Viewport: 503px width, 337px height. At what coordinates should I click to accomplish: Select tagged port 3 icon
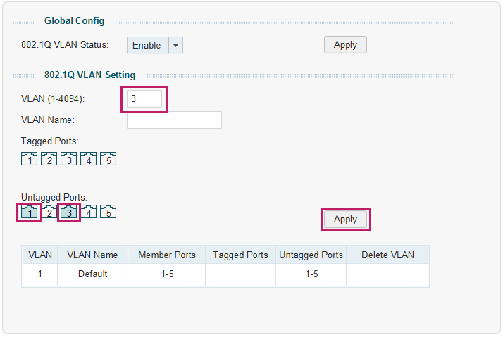click(x=68, y=158)
